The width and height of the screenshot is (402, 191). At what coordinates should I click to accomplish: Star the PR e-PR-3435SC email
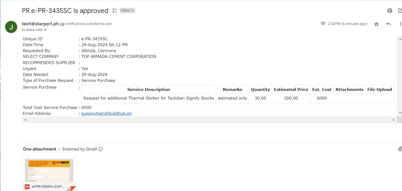pos(376,24)
